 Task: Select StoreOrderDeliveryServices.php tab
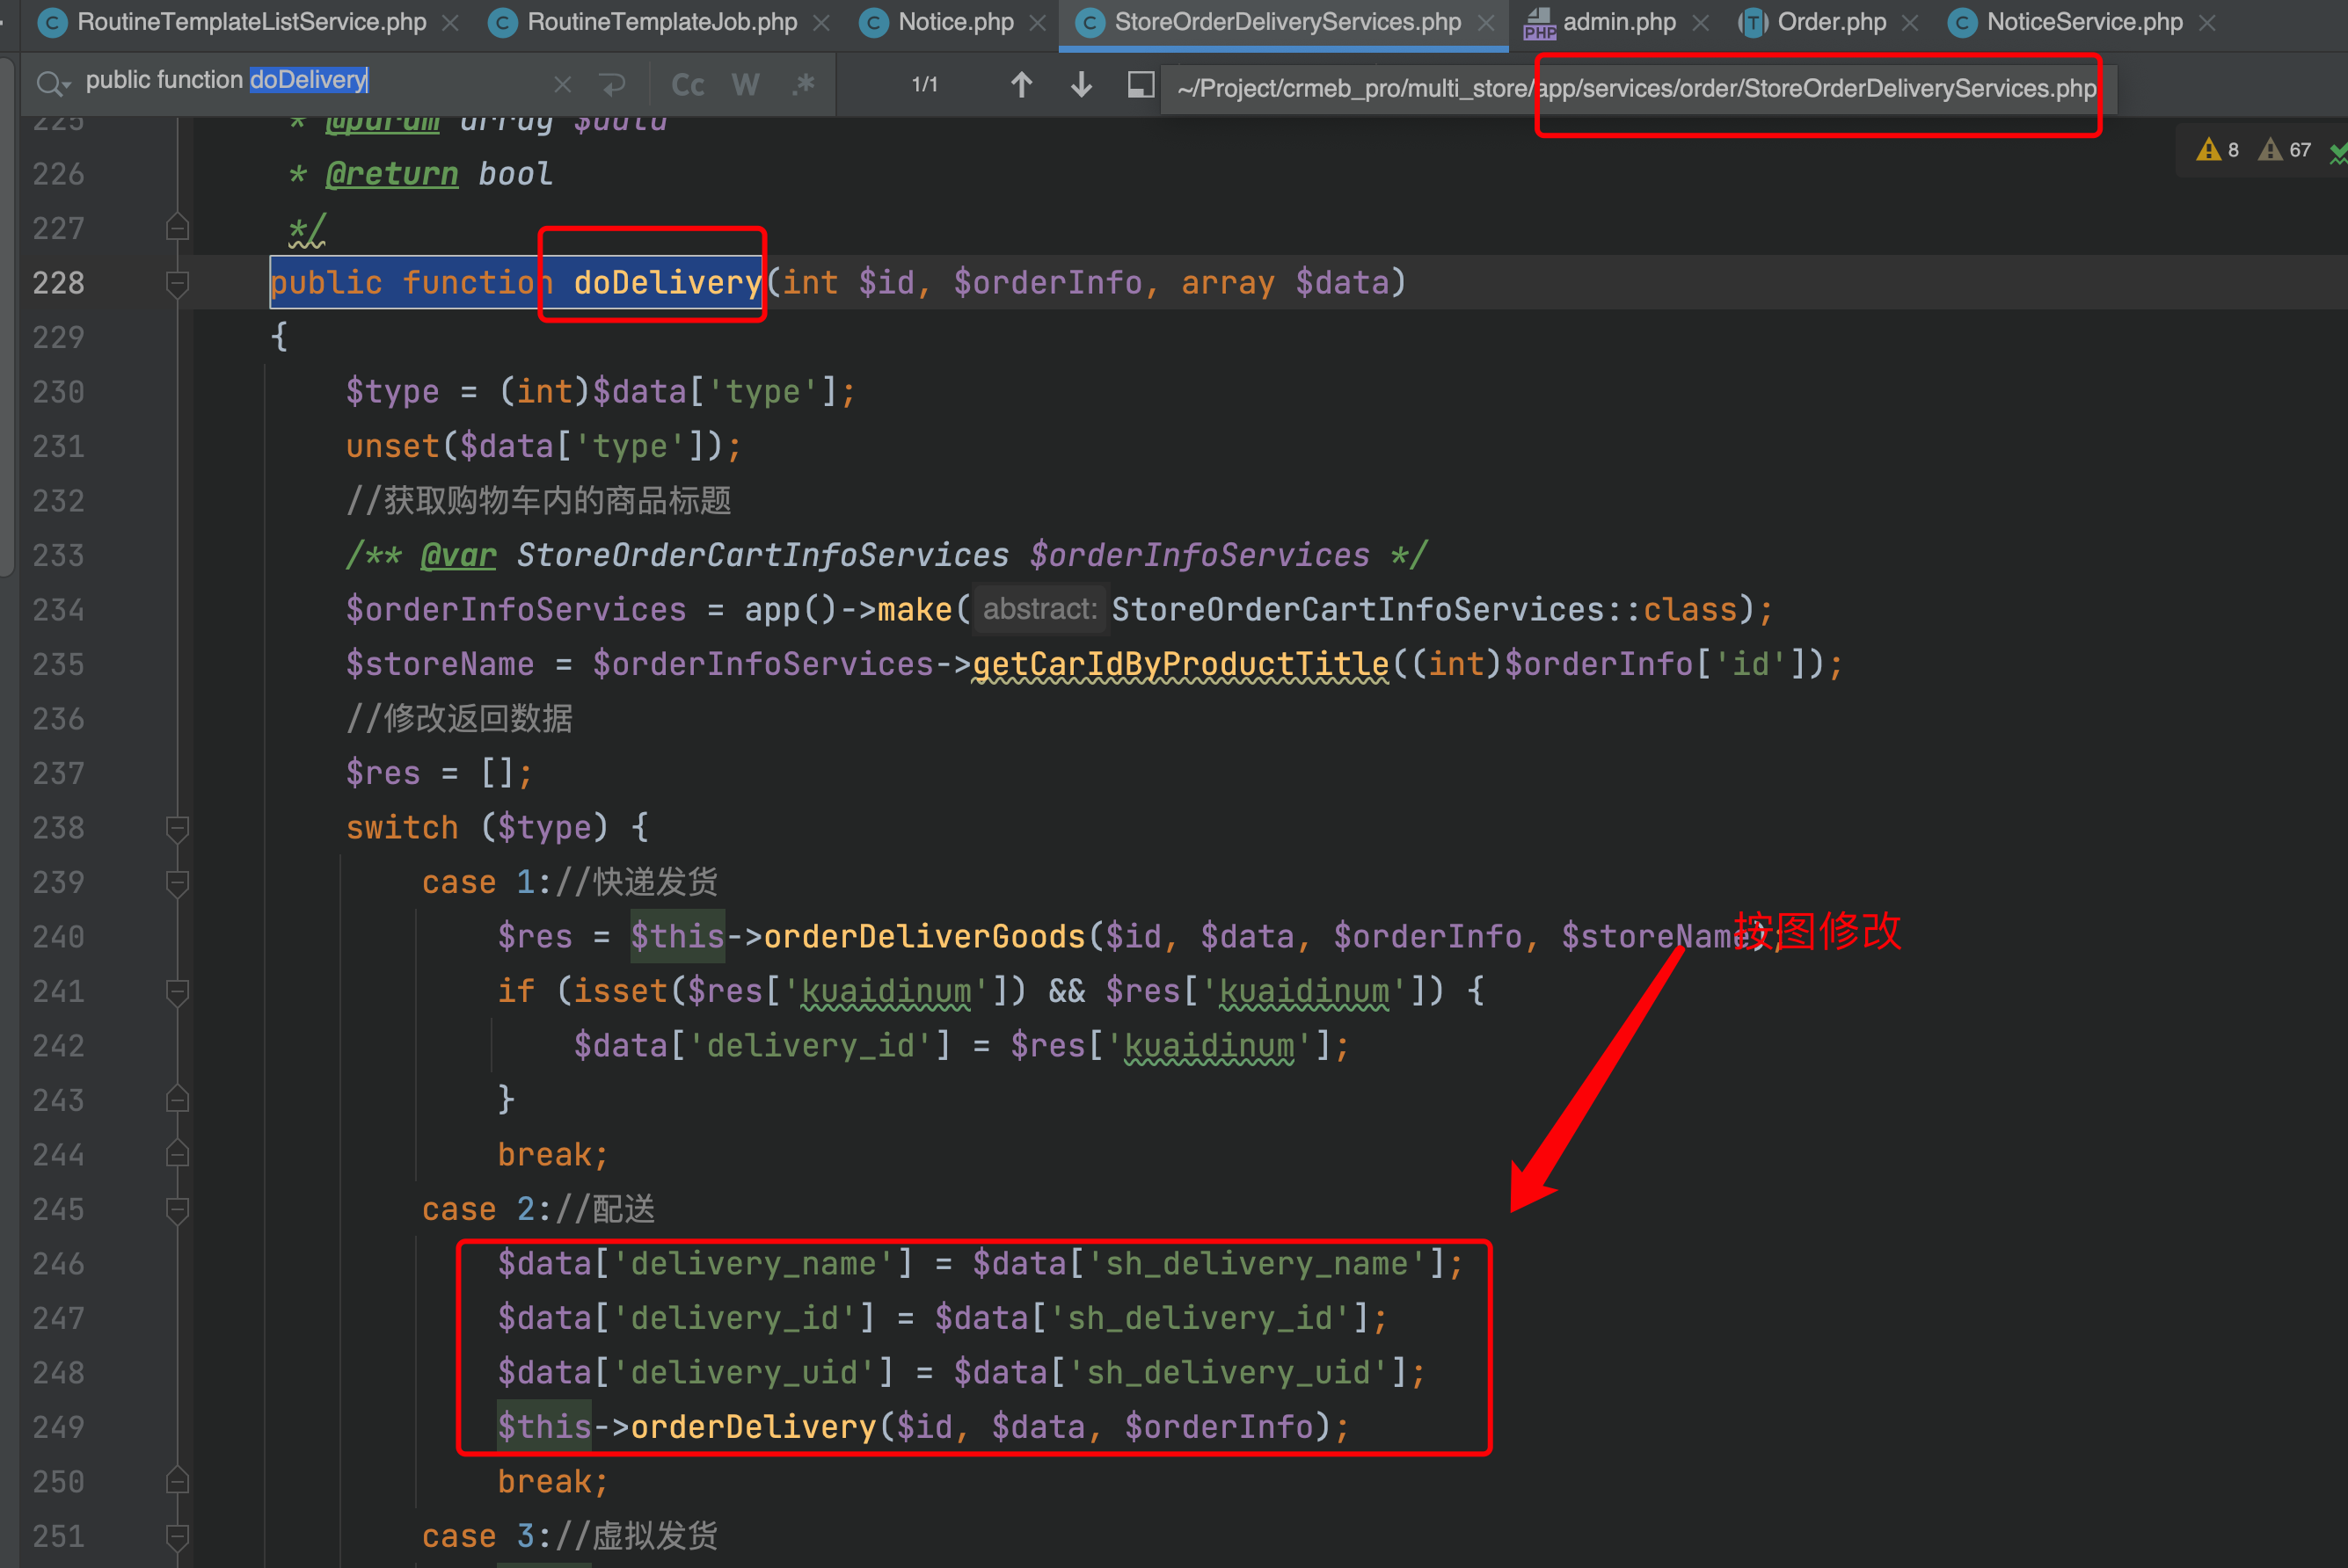1287,22
